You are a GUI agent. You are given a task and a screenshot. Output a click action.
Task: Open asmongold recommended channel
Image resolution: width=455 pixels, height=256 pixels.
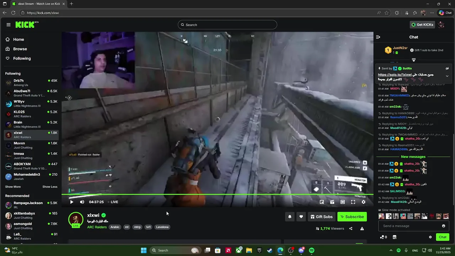coord(31,226)
